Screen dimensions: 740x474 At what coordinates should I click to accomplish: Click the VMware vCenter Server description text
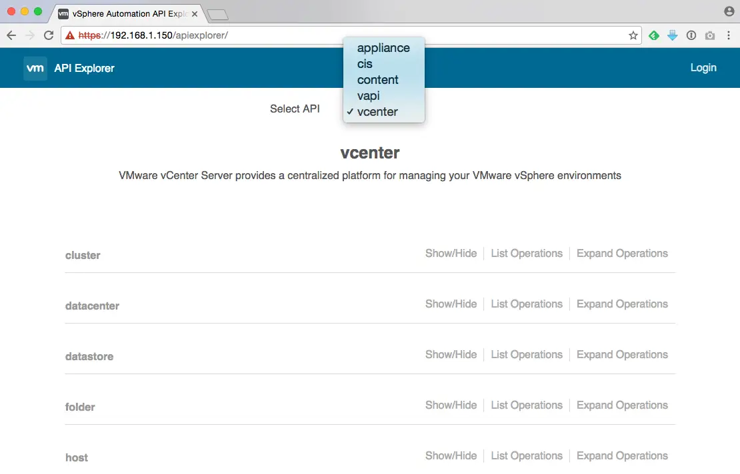point(370,175)
